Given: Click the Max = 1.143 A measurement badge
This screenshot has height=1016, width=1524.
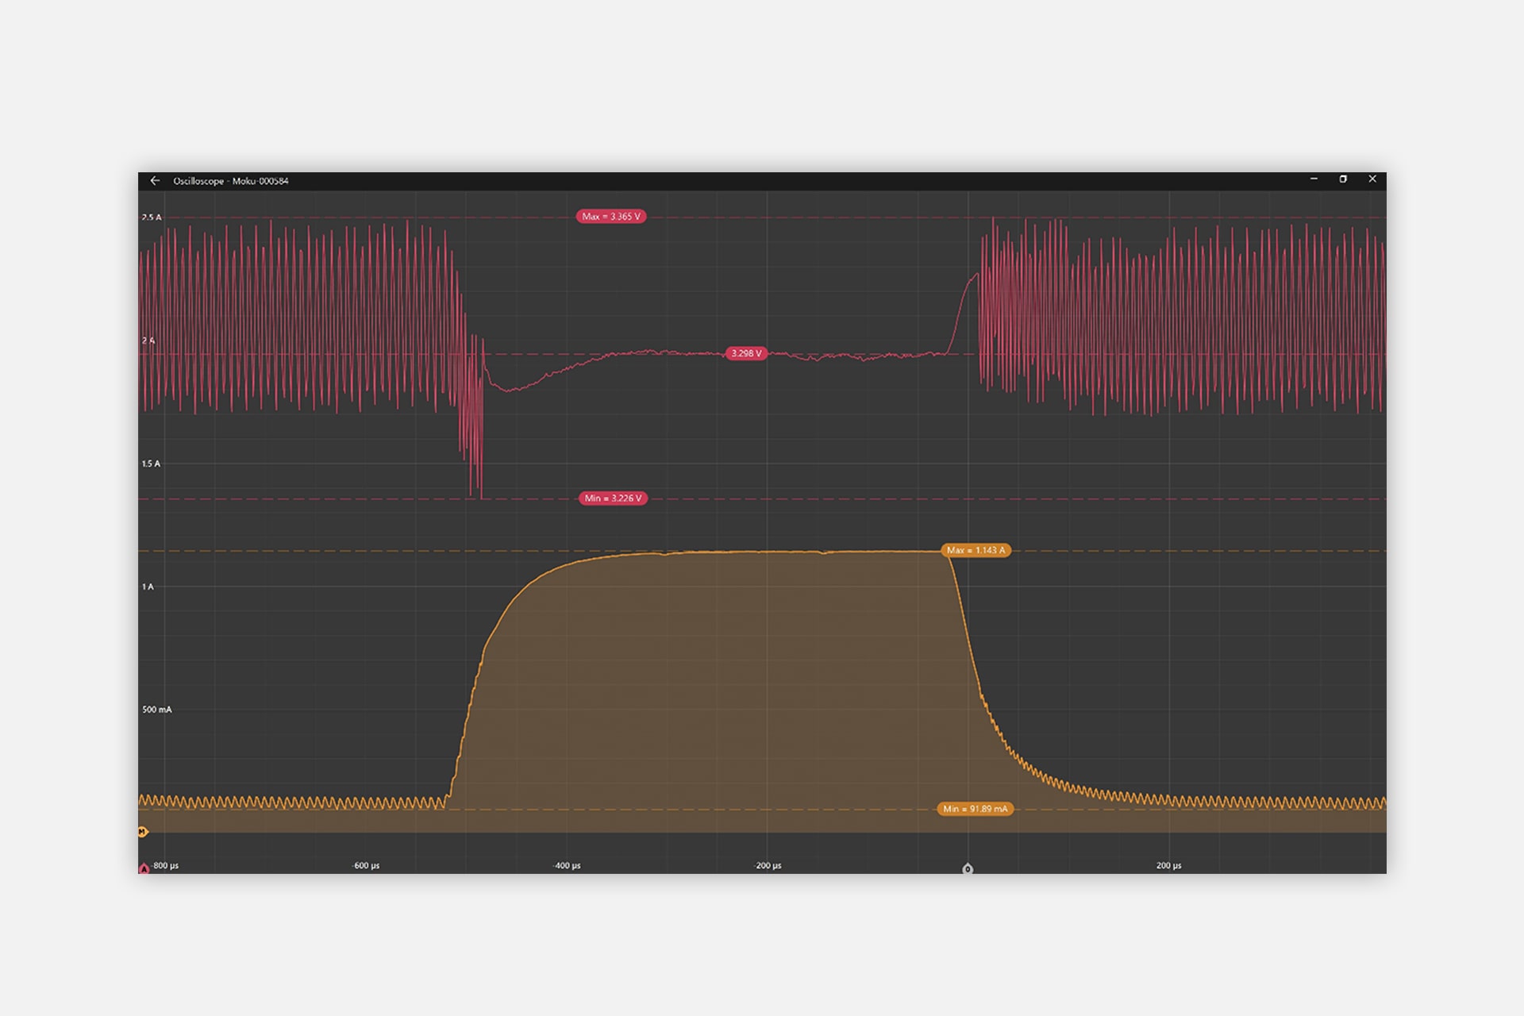Looking at the screenshot, I should click(978, 548).
